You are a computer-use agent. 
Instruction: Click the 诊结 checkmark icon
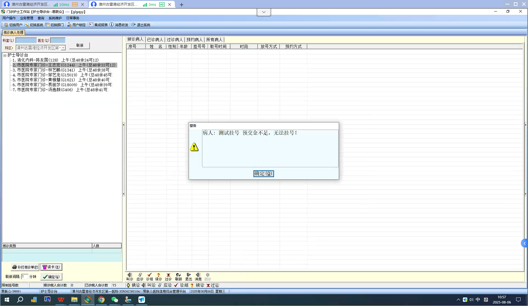pyautogui.click(x=150, y=277)
